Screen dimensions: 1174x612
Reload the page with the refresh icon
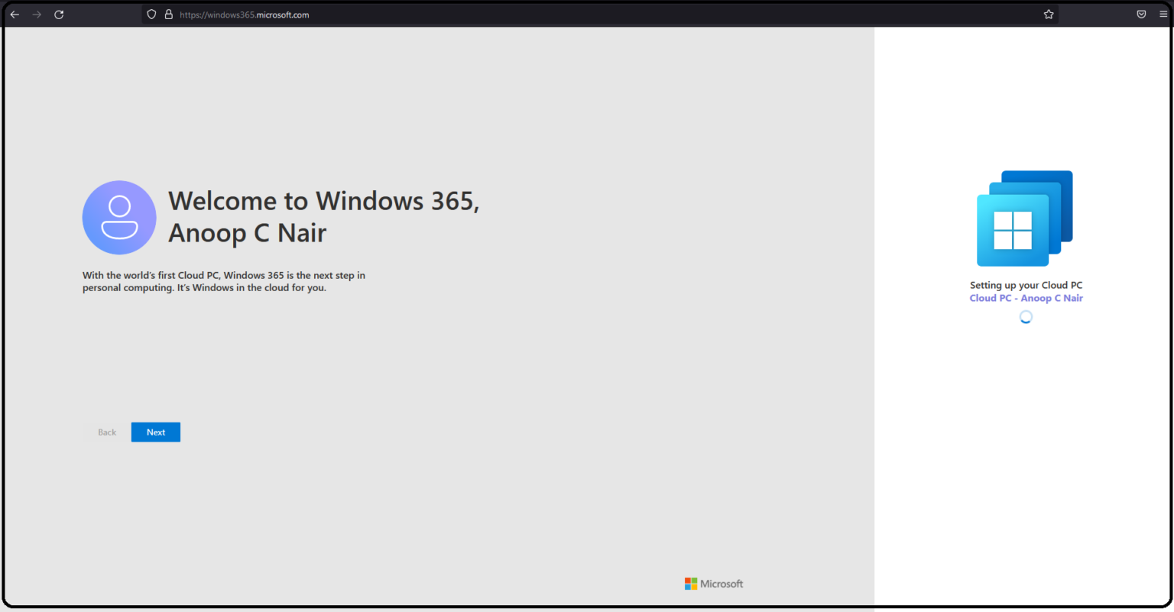[x=59, y=15]
